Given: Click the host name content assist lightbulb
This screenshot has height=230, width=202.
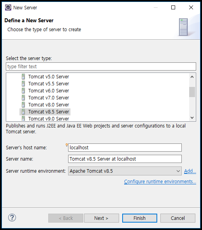Looking at the screenshot, I should 67,145.
